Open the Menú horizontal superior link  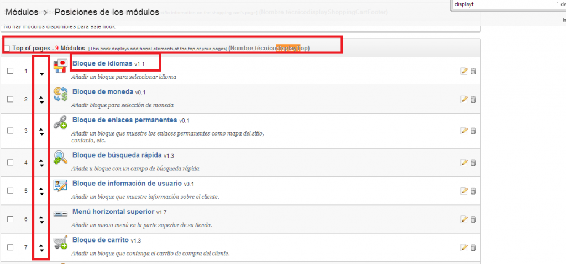[113, 211]
